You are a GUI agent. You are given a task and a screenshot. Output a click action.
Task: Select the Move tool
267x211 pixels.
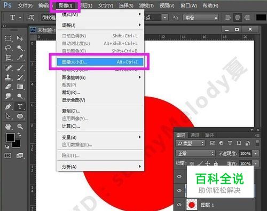(x=20, y=38)
